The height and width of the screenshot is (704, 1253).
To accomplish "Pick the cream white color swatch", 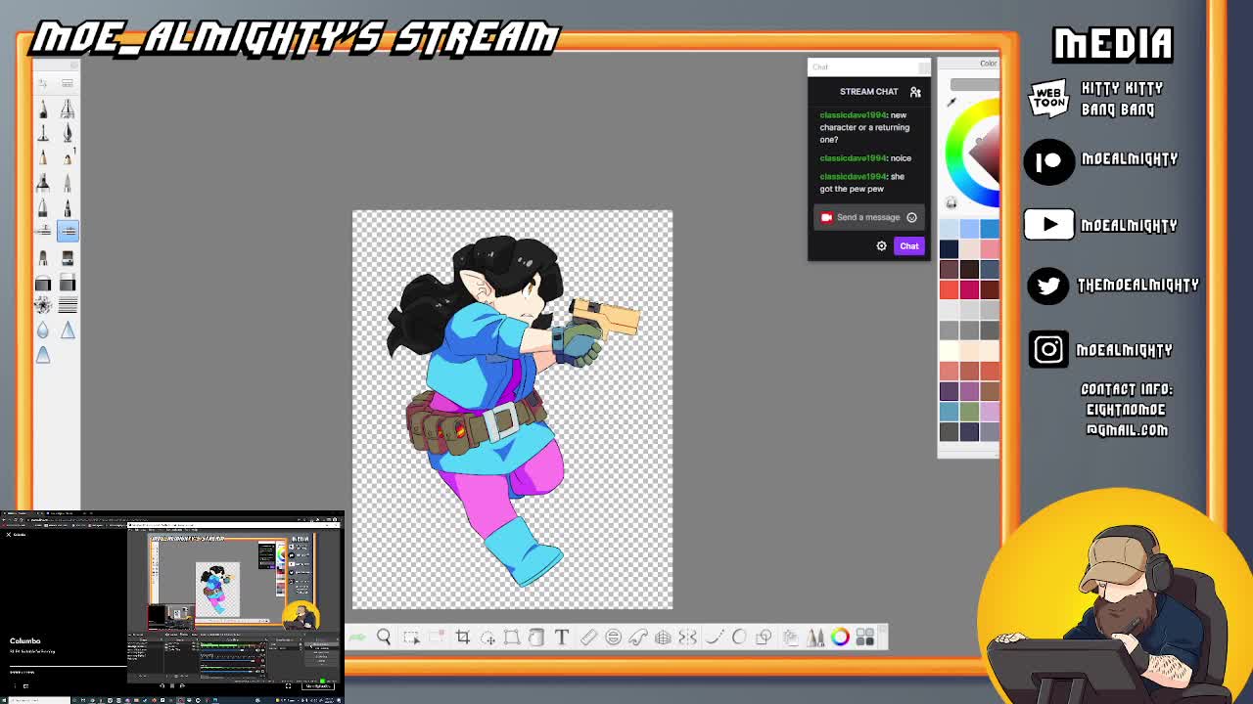I will [949, 350].
